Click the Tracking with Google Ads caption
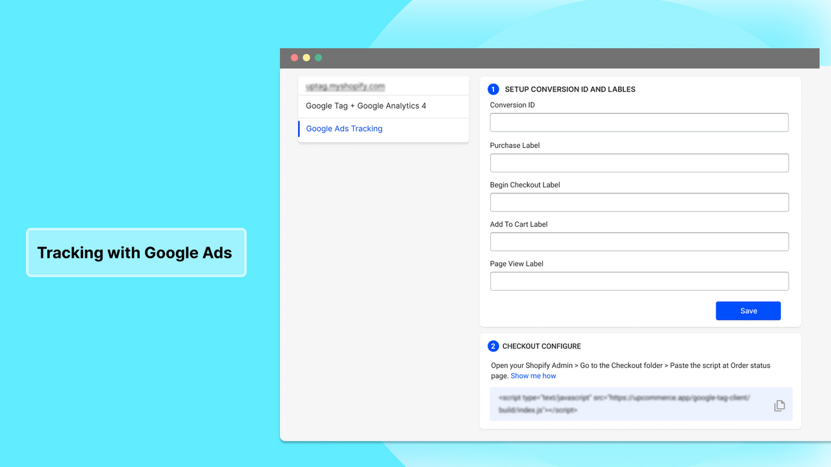The width and height of the screenshot is (831, 467). (135, 253)
